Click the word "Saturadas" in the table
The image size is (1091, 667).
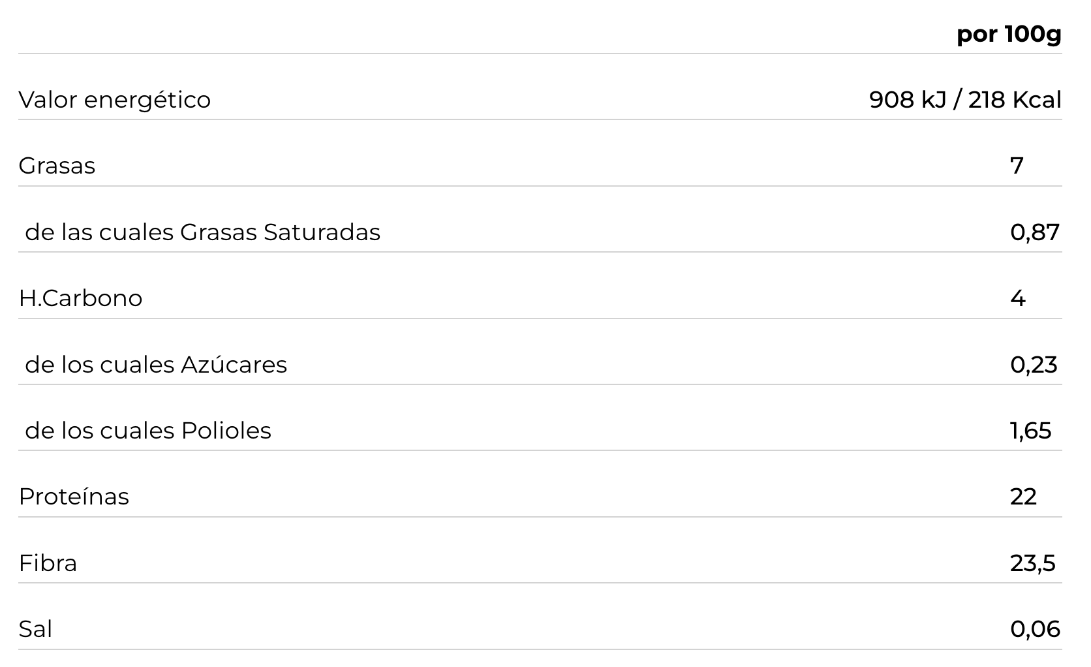[x=322, y=232]
